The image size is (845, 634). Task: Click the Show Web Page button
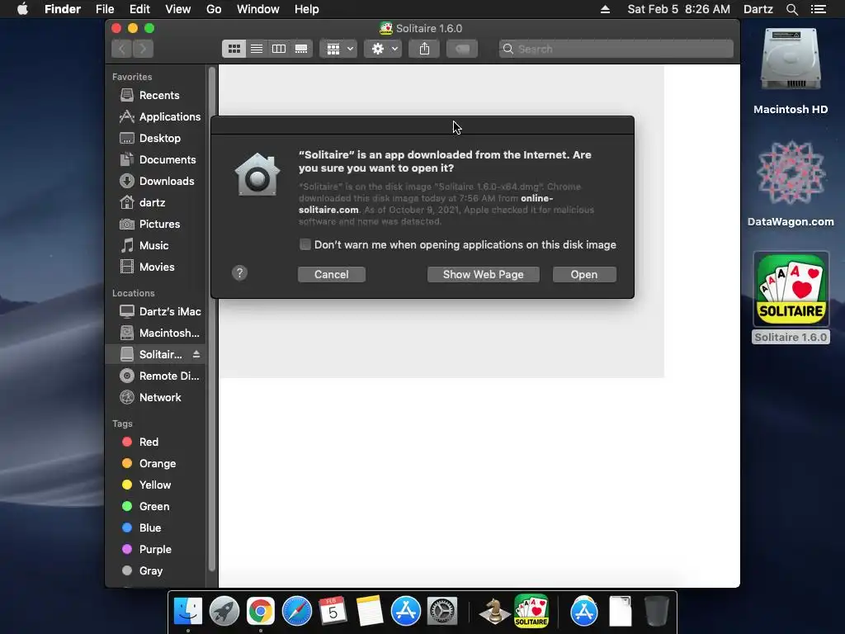[x=483, y=274]
